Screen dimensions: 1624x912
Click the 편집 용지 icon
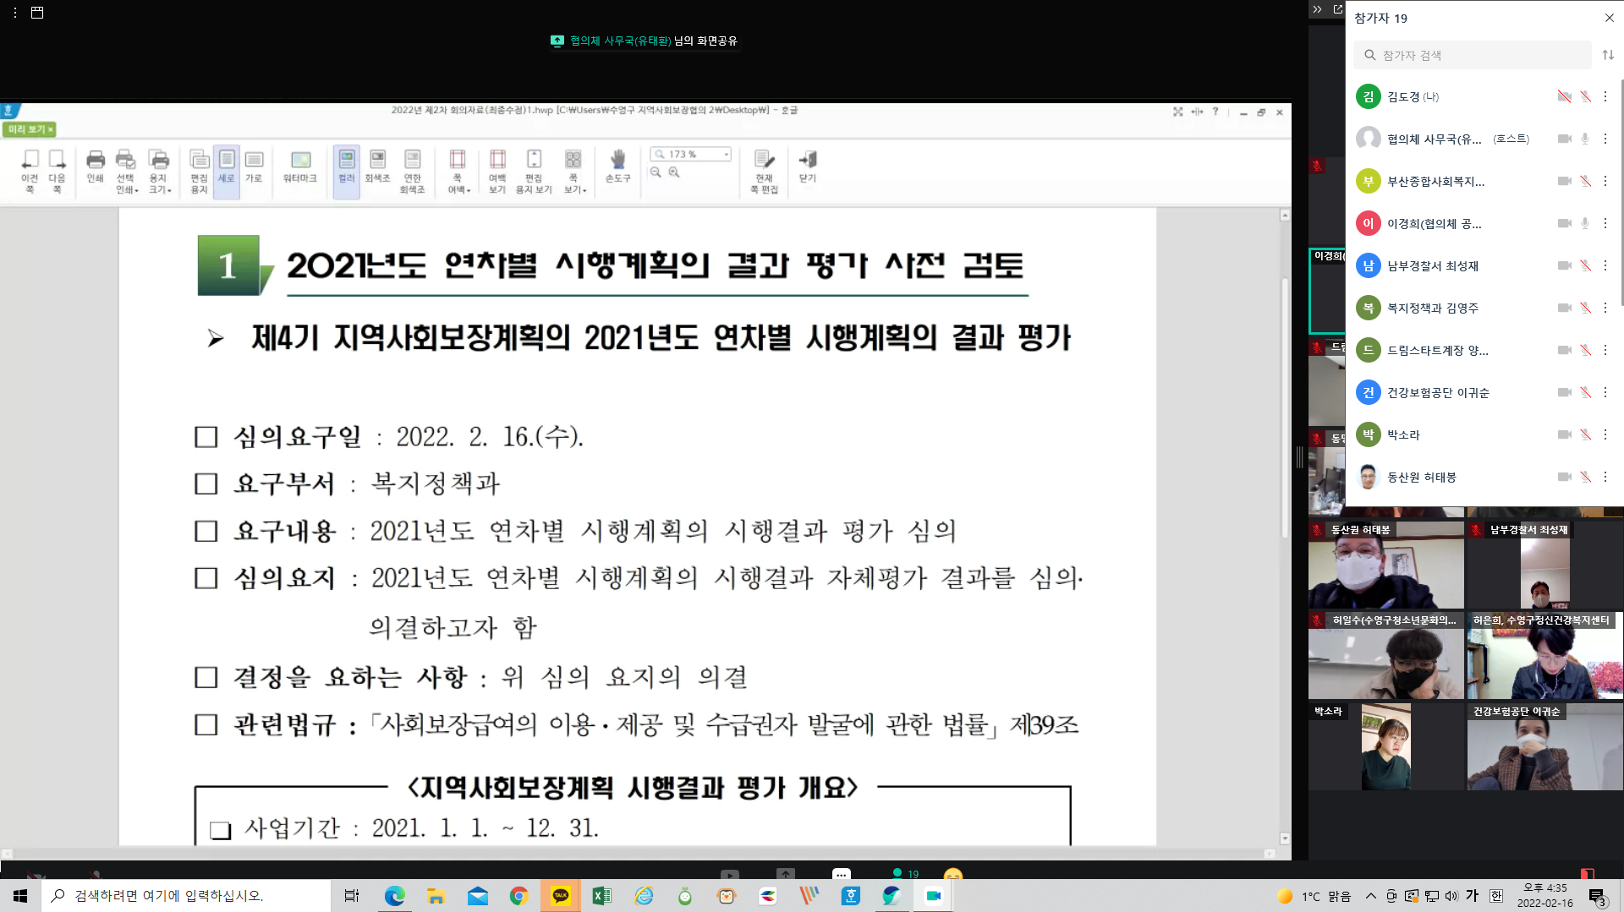click(200, 172)
